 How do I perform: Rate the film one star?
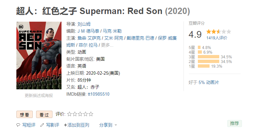[70, 114]
